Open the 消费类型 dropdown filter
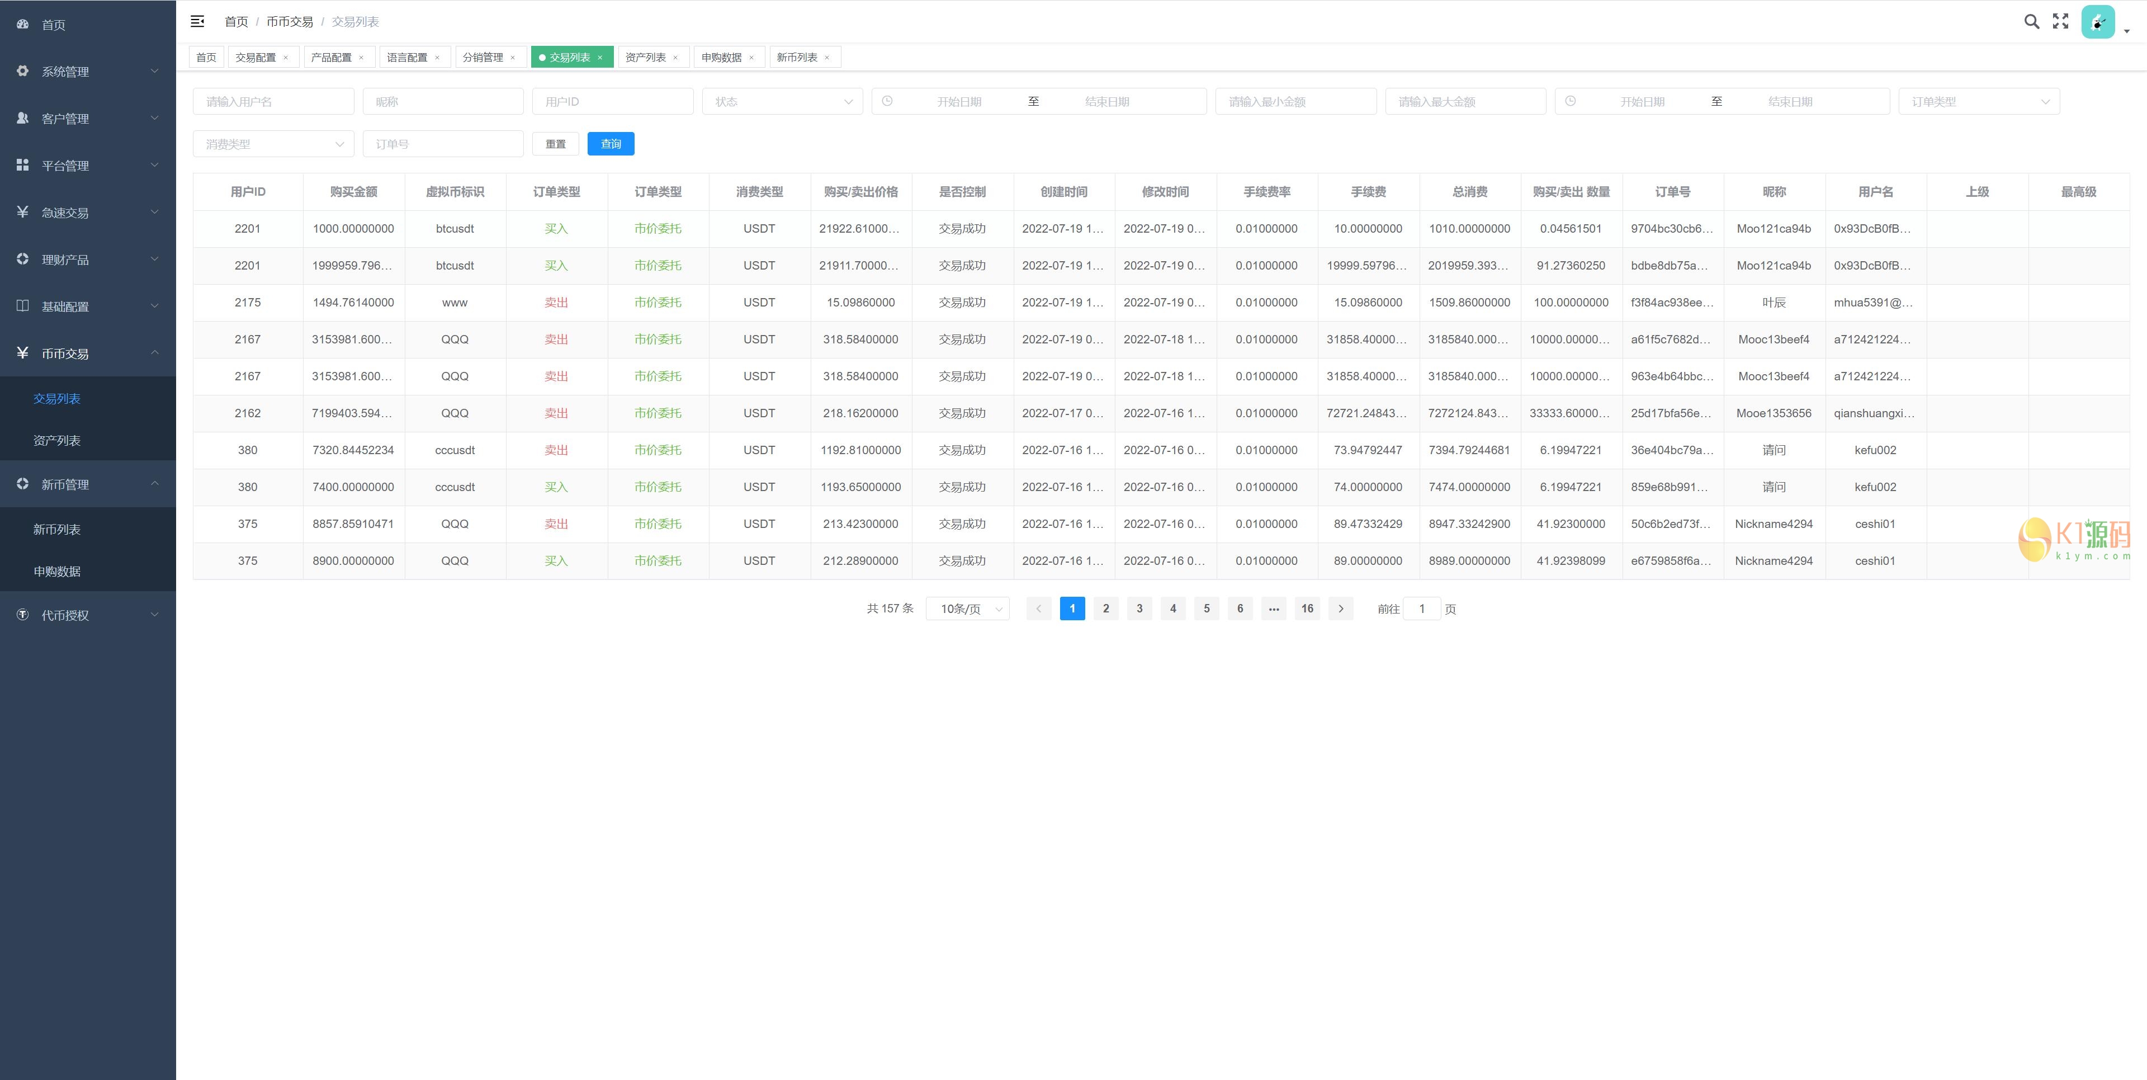 (x=273, y=144)
